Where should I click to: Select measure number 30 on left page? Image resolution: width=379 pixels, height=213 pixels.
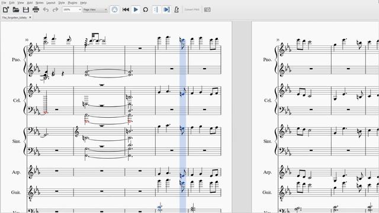[27, 40]
